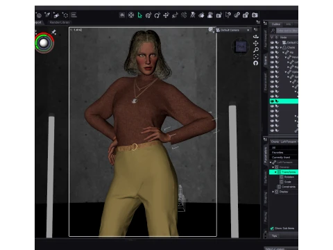Click the Scene pane search text field

287,31
